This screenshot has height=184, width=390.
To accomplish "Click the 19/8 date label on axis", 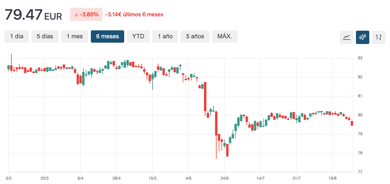I will coord(332,178).
